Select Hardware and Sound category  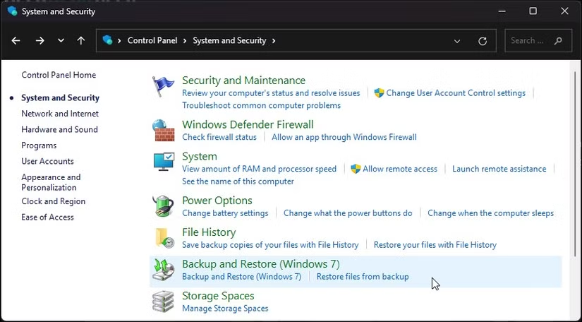(59, 130)
